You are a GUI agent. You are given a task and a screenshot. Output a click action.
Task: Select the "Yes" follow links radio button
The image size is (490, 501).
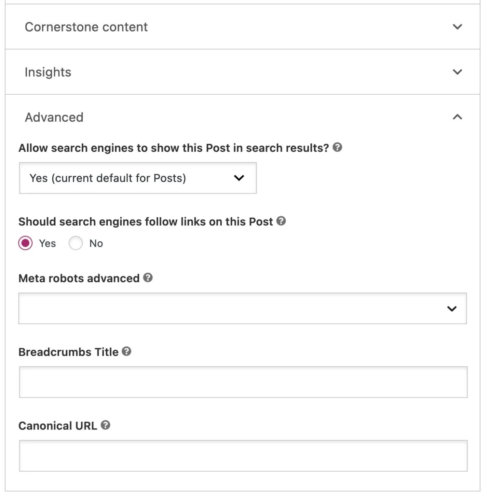[25, 243]
